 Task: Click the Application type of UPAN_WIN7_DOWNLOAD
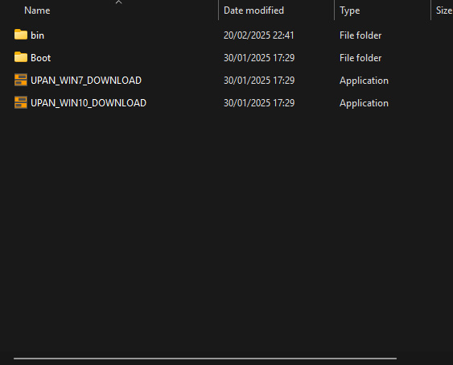tap(364, 81)
